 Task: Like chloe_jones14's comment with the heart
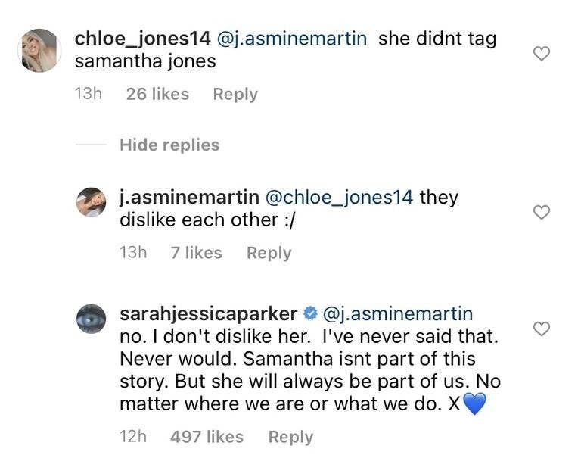point(541,53)
